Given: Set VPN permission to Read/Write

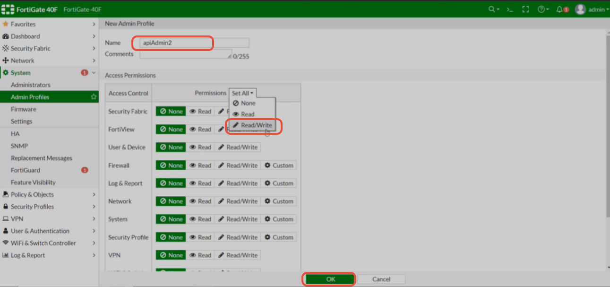Looking at the screenshot, I should click(x=238, y=255).
